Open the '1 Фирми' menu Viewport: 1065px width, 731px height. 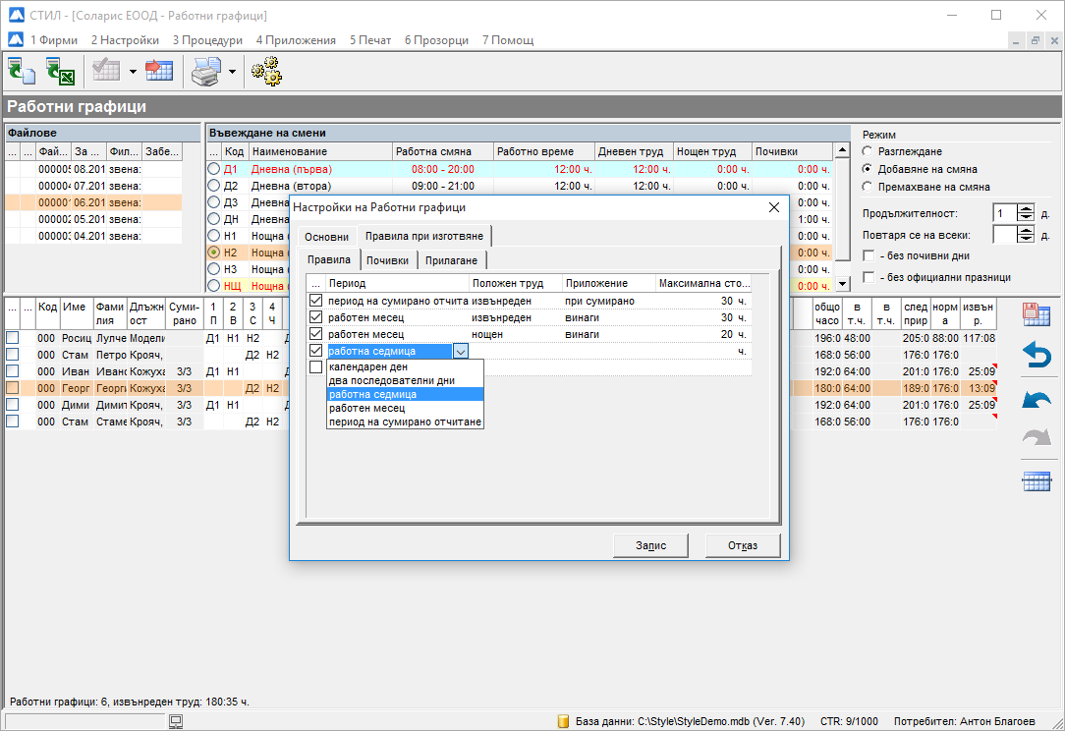coord(54,40)
